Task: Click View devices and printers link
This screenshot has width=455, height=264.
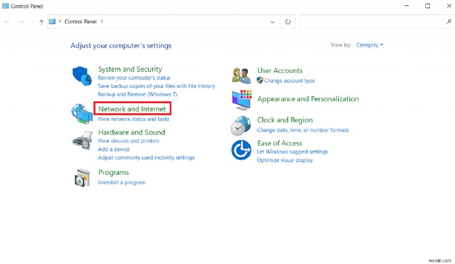Action: pyautogui.click(x=129, y=141)
